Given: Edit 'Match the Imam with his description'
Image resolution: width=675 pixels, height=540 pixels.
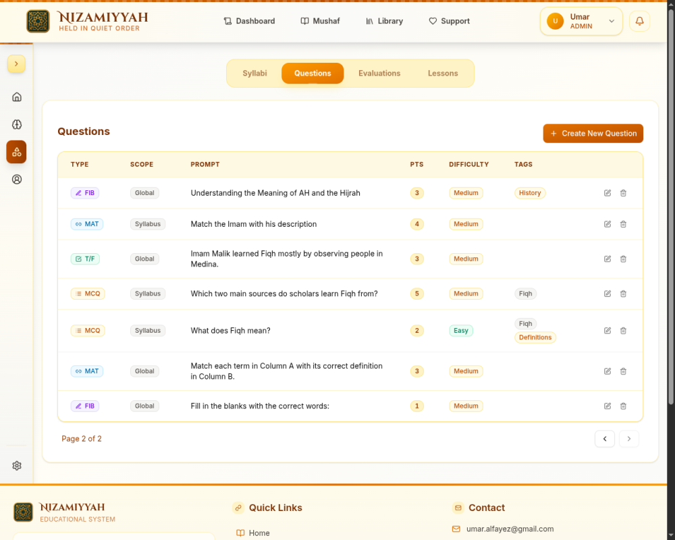Looking at the screenshot, I should [x=607, y=224].
